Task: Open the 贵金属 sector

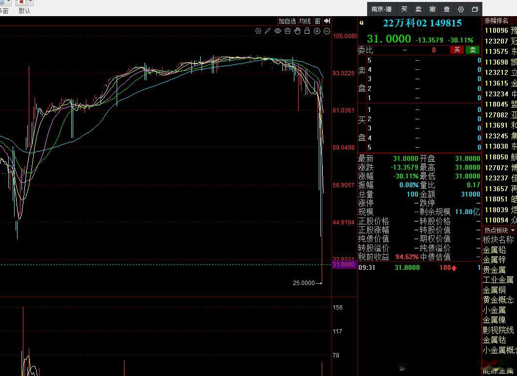Action: (494, 270)
